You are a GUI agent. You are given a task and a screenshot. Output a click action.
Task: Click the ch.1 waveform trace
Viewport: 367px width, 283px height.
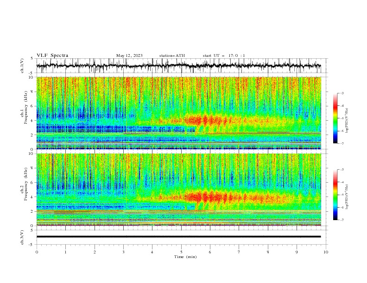pyautogui.click(x=178, y=66)
